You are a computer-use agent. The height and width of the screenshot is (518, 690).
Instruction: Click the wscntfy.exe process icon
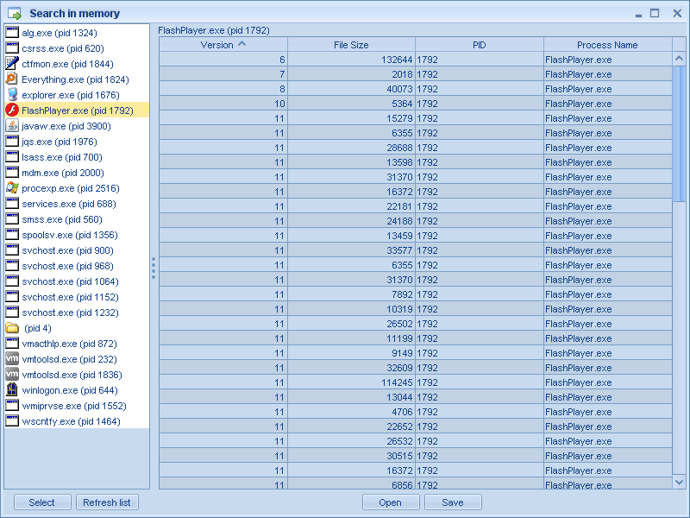pos(12,421)
